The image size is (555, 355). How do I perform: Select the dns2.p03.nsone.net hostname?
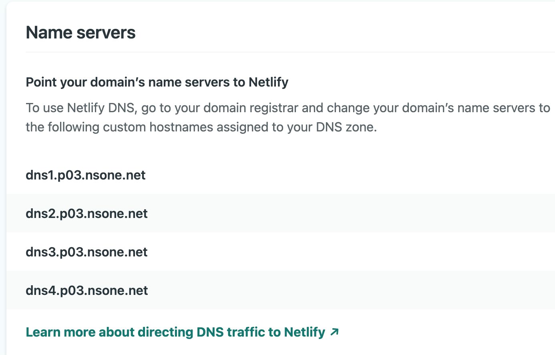(86, 214)
